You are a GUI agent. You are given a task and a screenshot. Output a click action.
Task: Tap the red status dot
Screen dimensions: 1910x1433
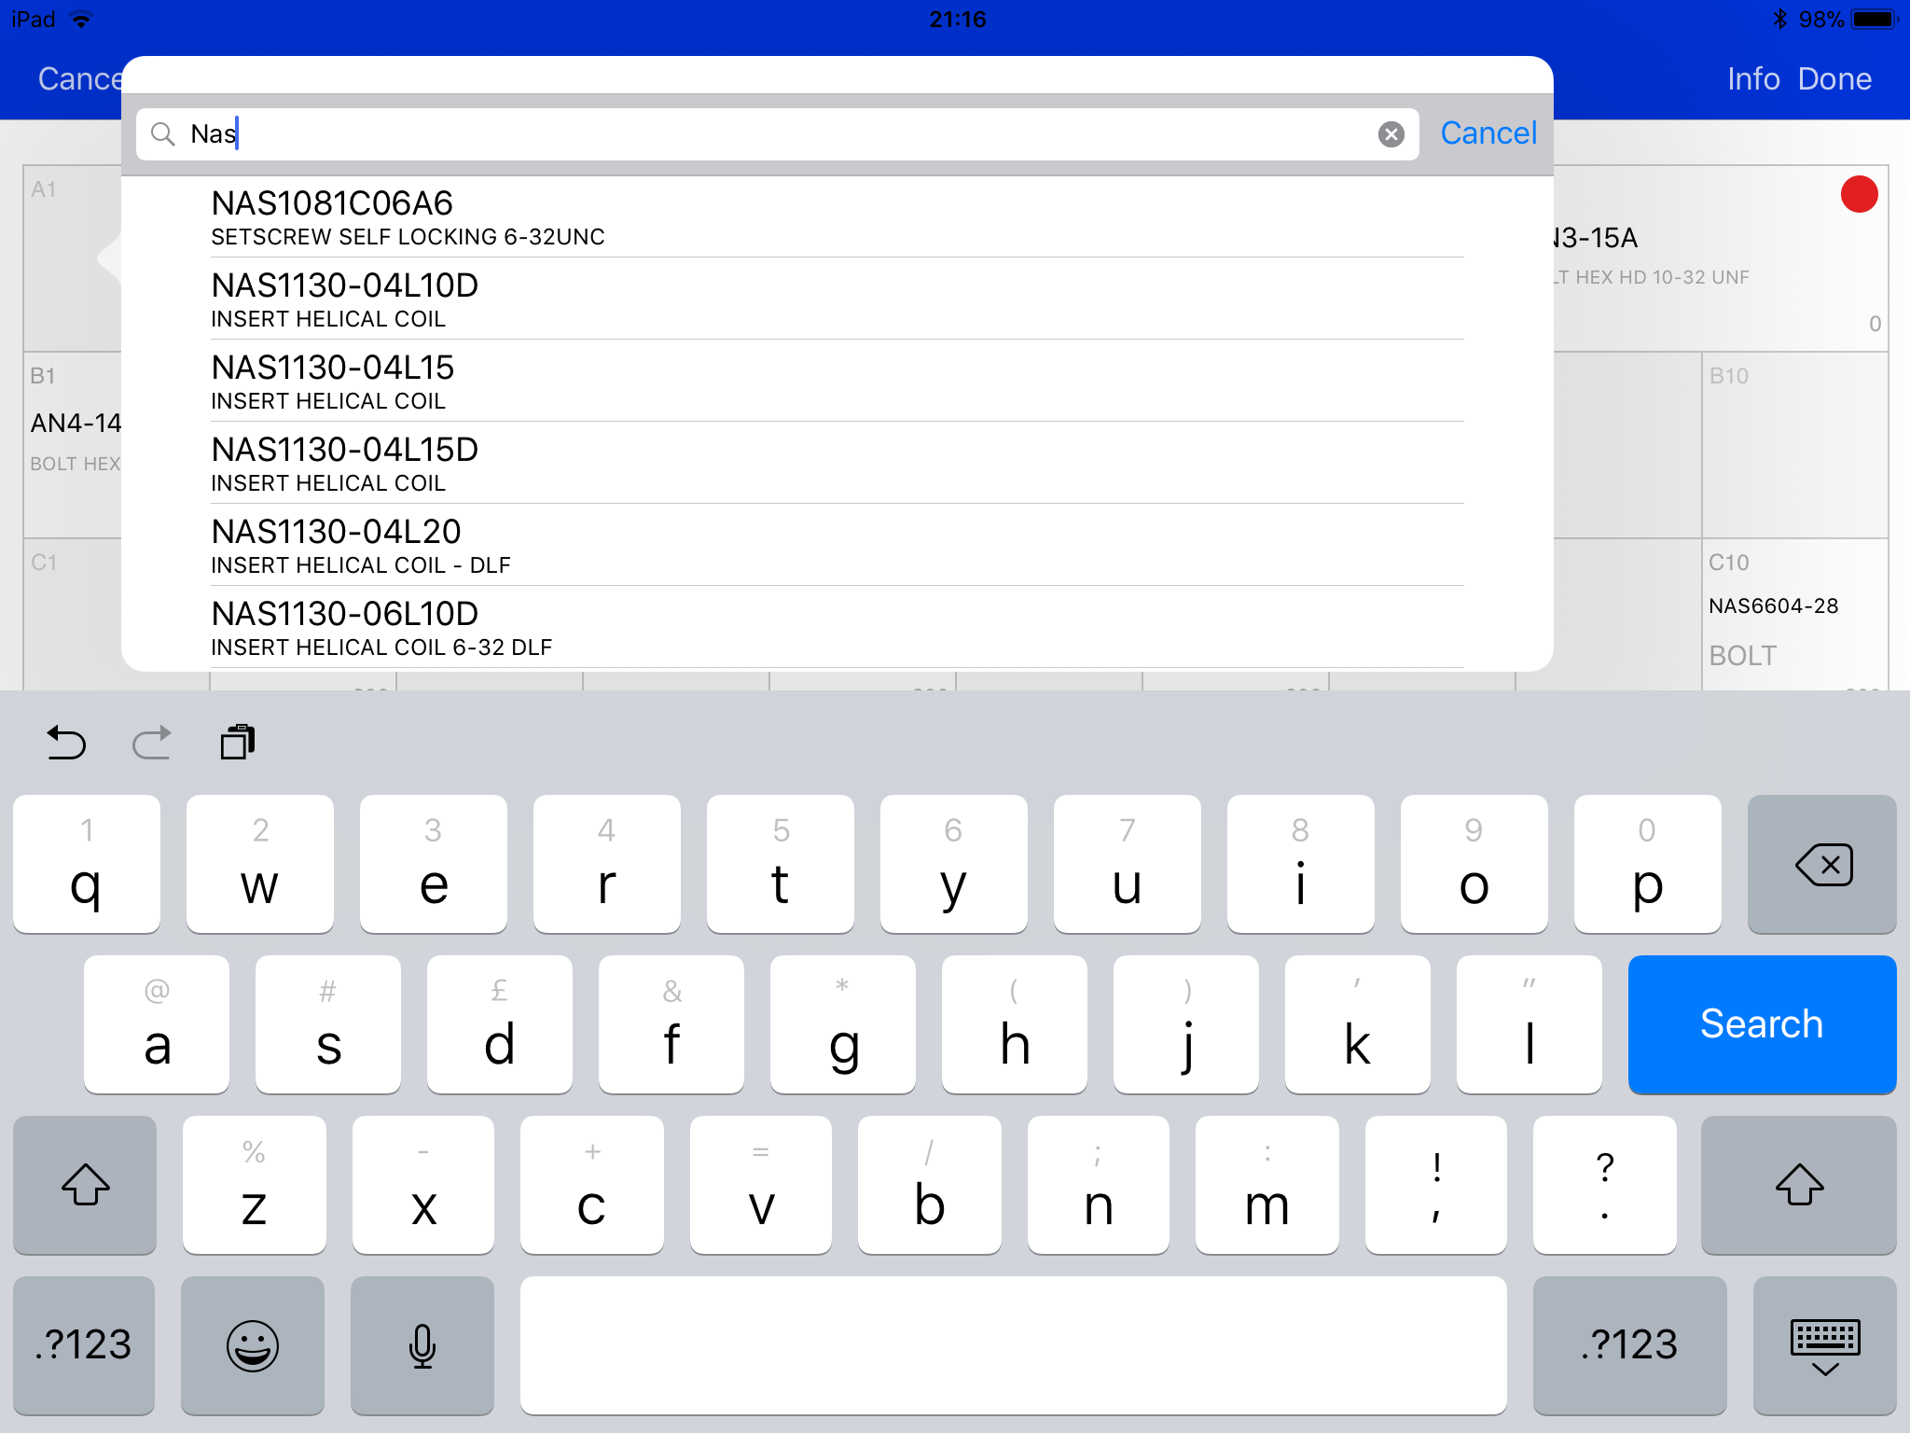[x=1858, y=194]
